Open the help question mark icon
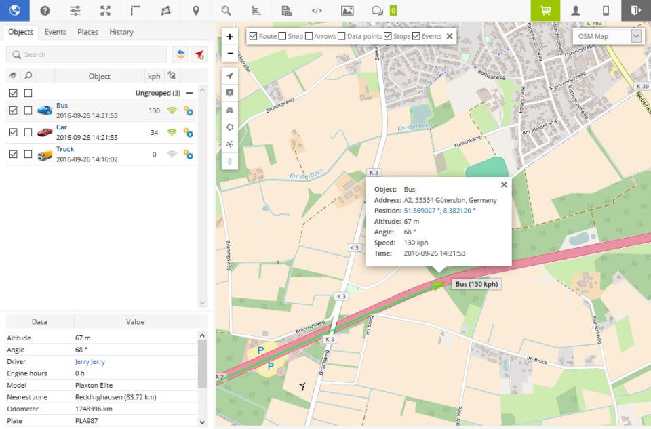Viewport: 651px width, 429px height. point(45,10)
